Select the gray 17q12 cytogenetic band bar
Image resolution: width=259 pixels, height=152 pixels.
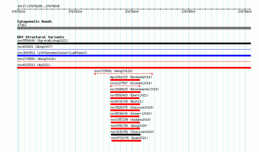click(x=134, y=28)
